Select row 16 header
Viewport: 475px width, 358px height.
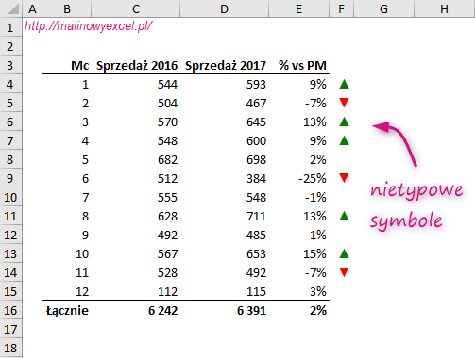[x=10, y=310]
